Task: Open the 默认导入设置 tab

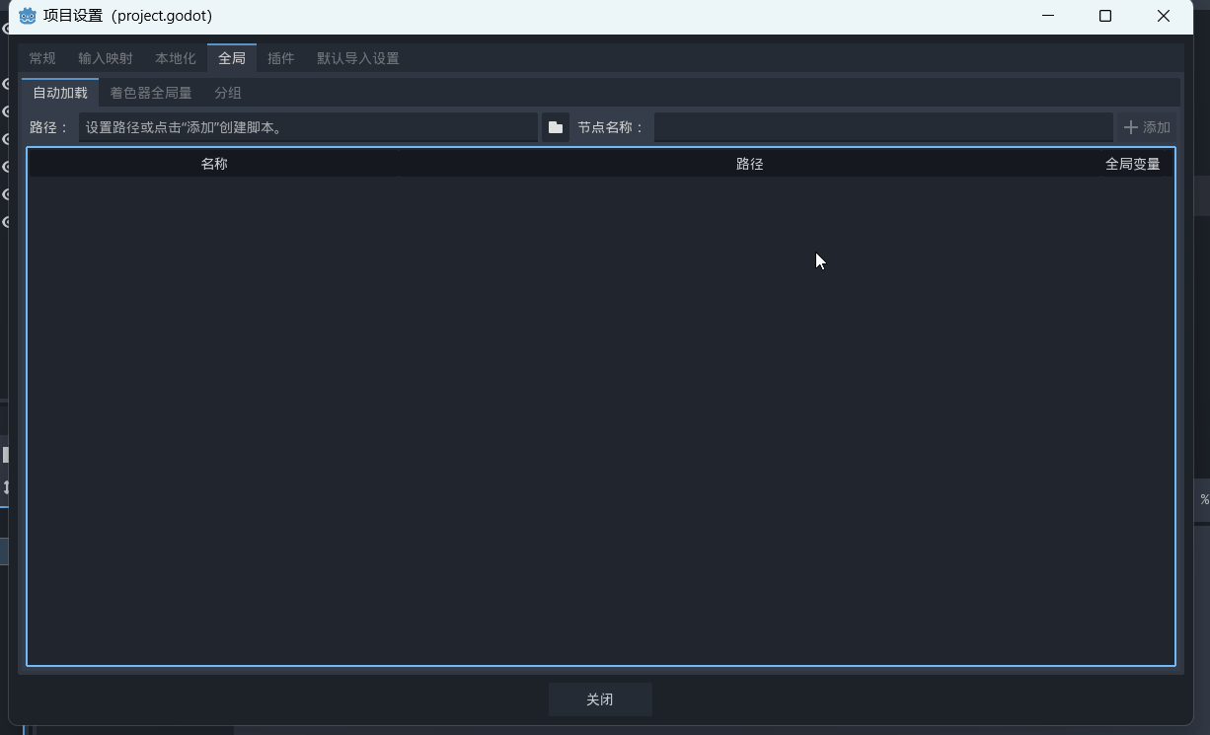Action: tap(357, 58)
